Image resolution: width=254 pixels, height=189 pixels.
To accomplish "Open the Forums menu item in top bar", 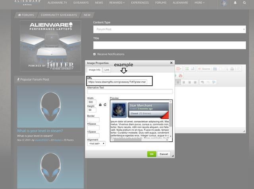I will pyautogui.click(x=161, y=3).
